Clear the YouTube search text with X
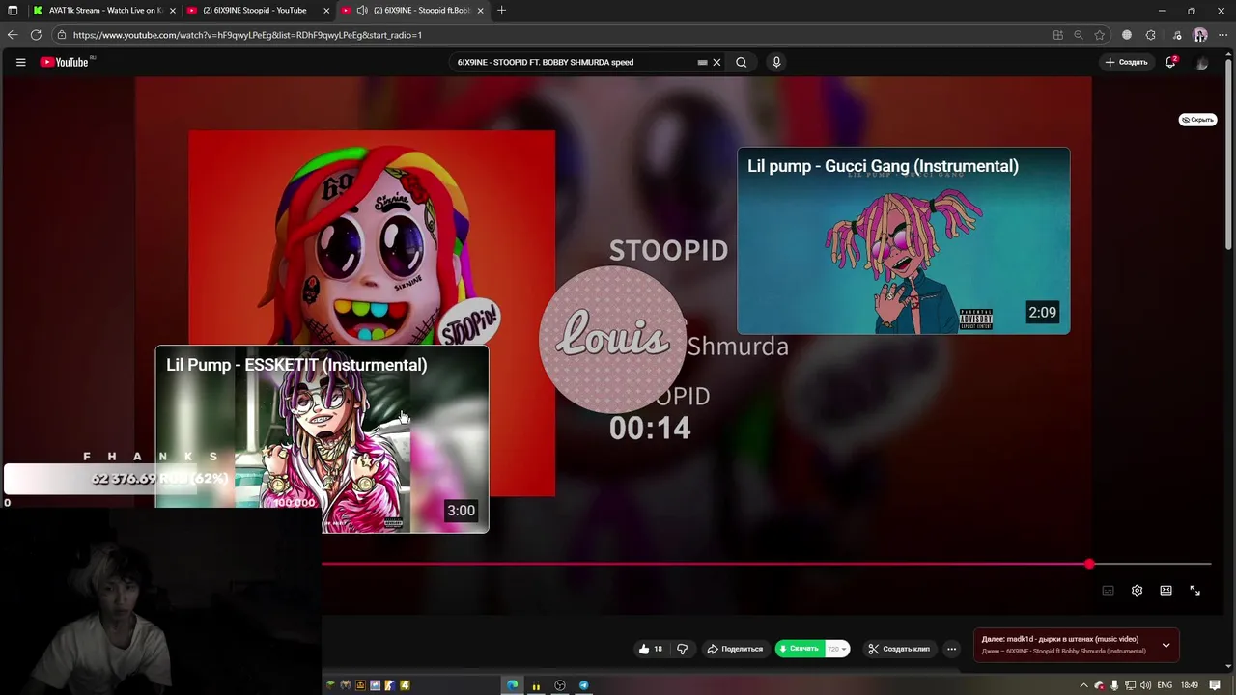The width and height of the screenshot is (1236, 695). [716, 62]
